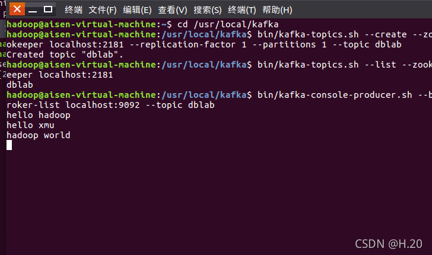Open the 文件(F) menu
Screen dimensions: 432x255
pyautogui.click(x=103, y=10)
